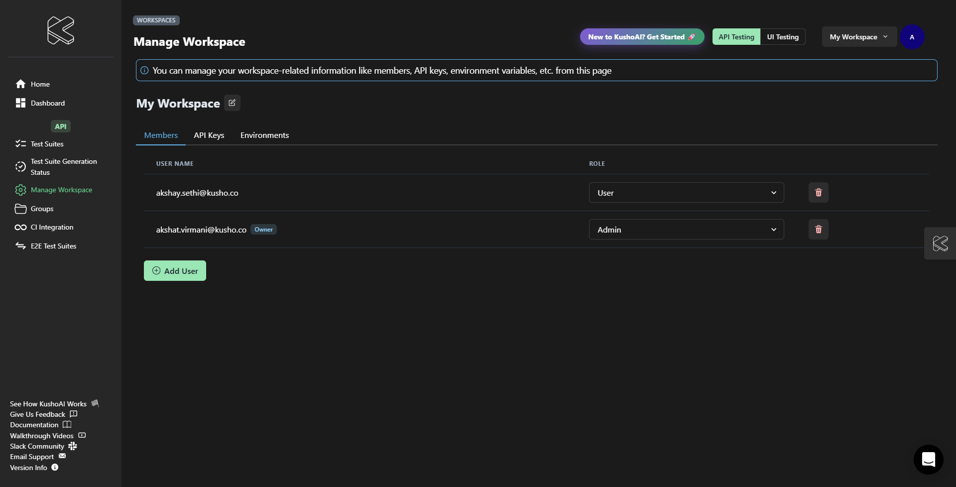This screenshot has width=956, height=487.
Task: Switch to API Testing mode
Action: coord(736,37)
